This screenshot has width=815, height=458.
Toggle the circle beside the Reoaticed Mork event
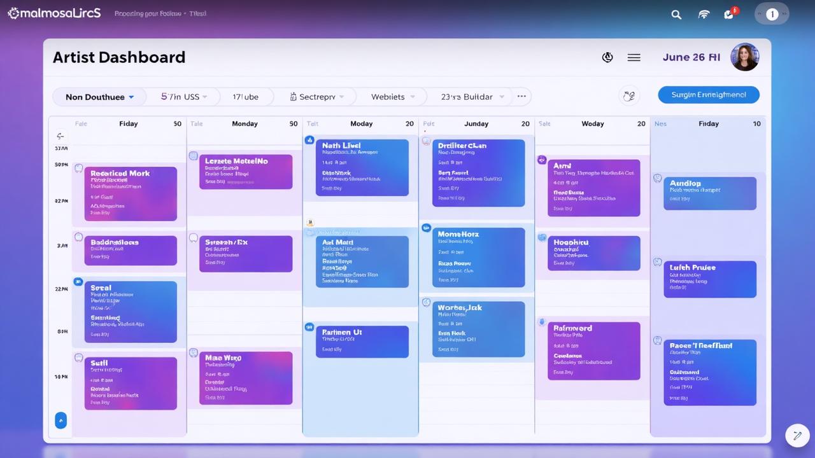click(x=79, y=169)
